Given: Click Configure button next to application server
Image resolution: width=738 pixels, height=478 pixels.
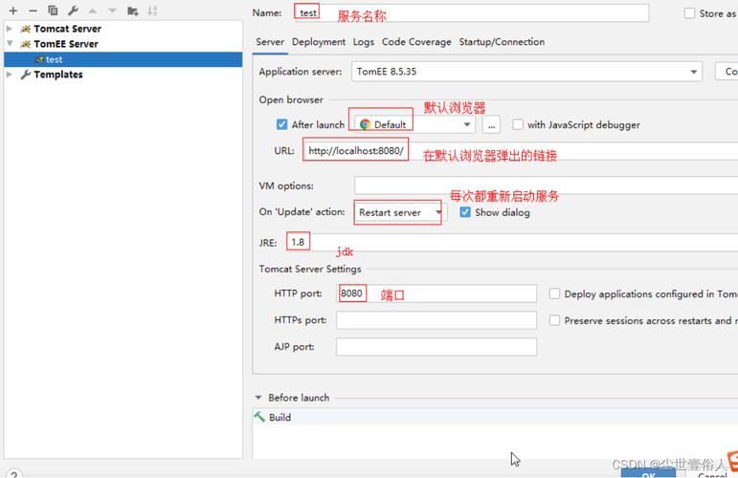Looking at the screenshot, I should (x=727, y=72).
